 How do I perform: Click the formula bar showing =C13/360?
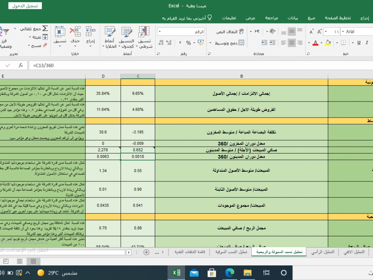click(x=201, y=65)
